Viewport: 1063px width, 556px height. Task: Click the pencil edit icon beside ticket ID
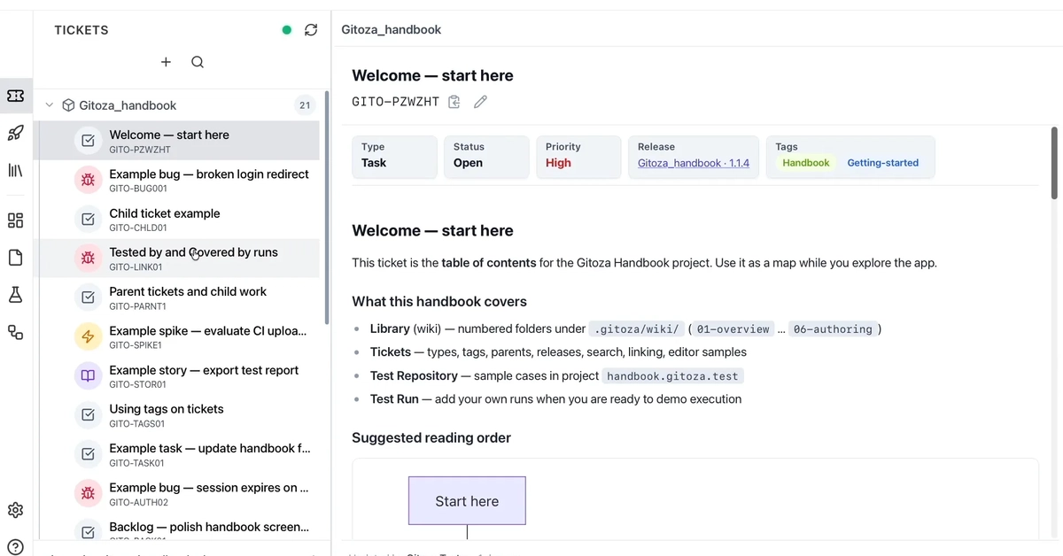coord(480,102)
